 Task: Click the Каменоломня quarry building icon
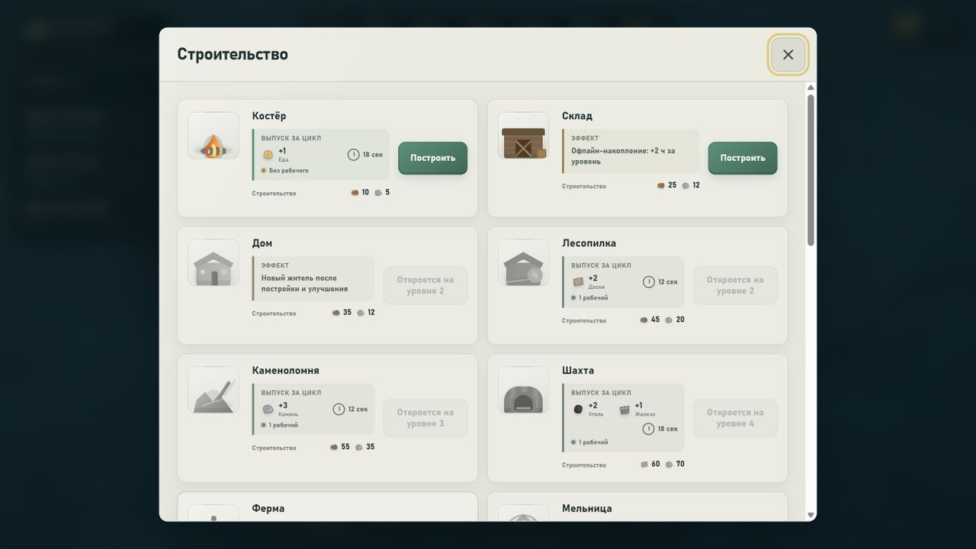point(213,390)
